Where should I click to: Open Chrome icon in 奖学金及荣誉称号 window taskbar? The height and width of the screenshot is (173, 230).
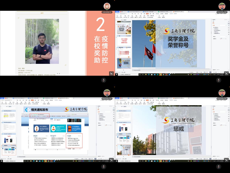164,74
